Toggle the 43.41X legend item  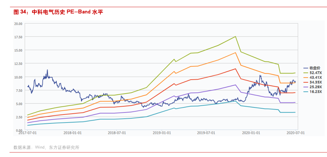point(312,77)
